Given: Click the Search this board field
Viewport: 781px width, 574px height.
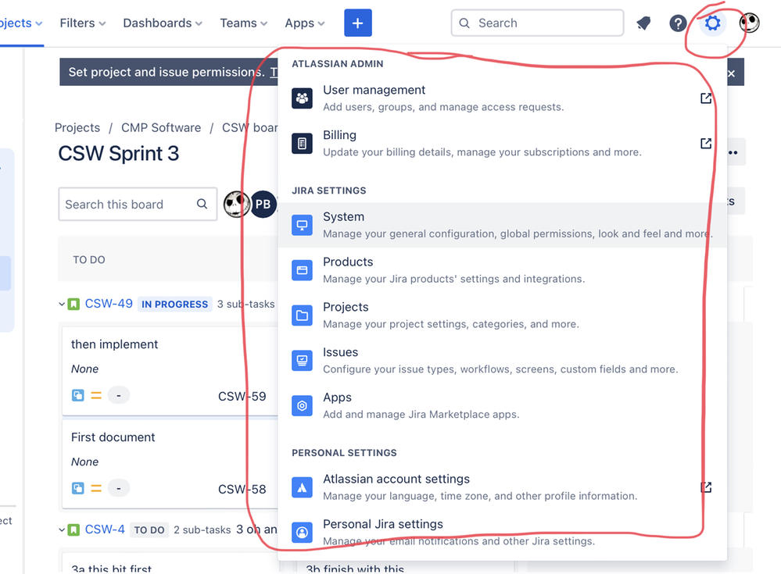Looking at the screenshot, I should tap(138, 204).
